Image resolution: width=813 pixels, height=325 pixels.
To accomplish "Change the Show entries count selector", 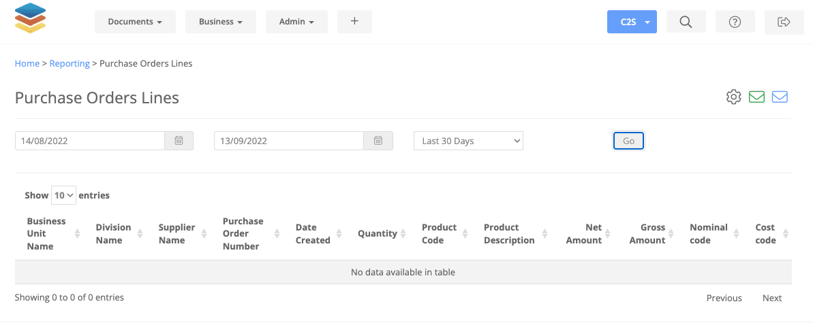I will pyautogui.click(x=64, y=195).
